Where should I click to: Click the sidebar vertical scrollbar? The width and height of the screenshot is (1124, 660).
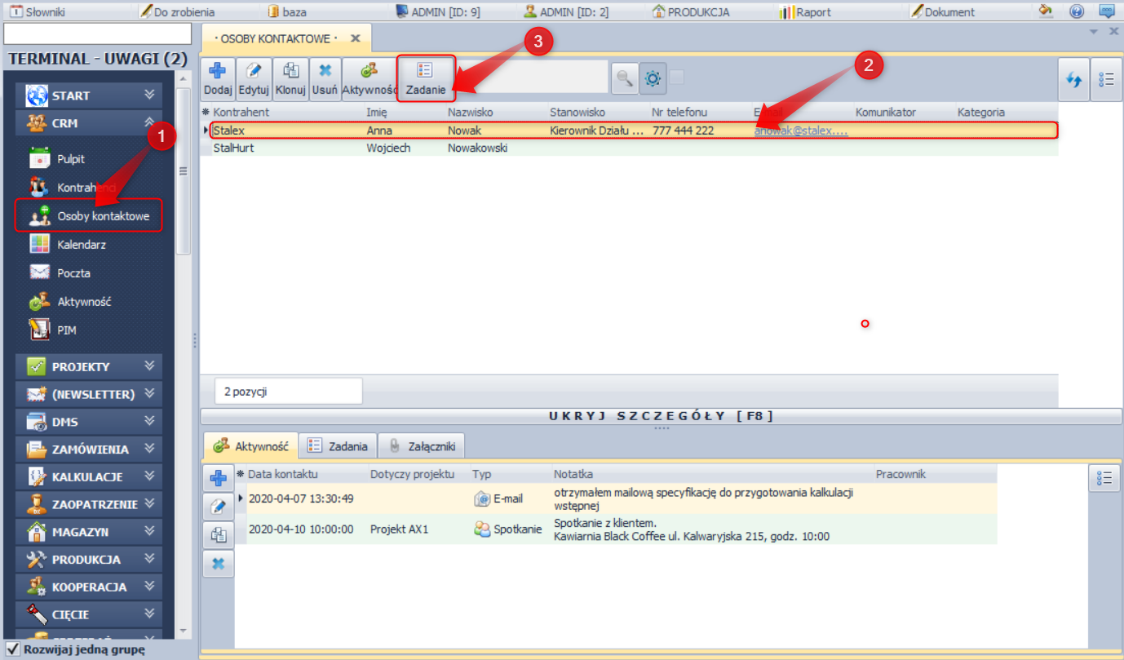pos(184,171)
